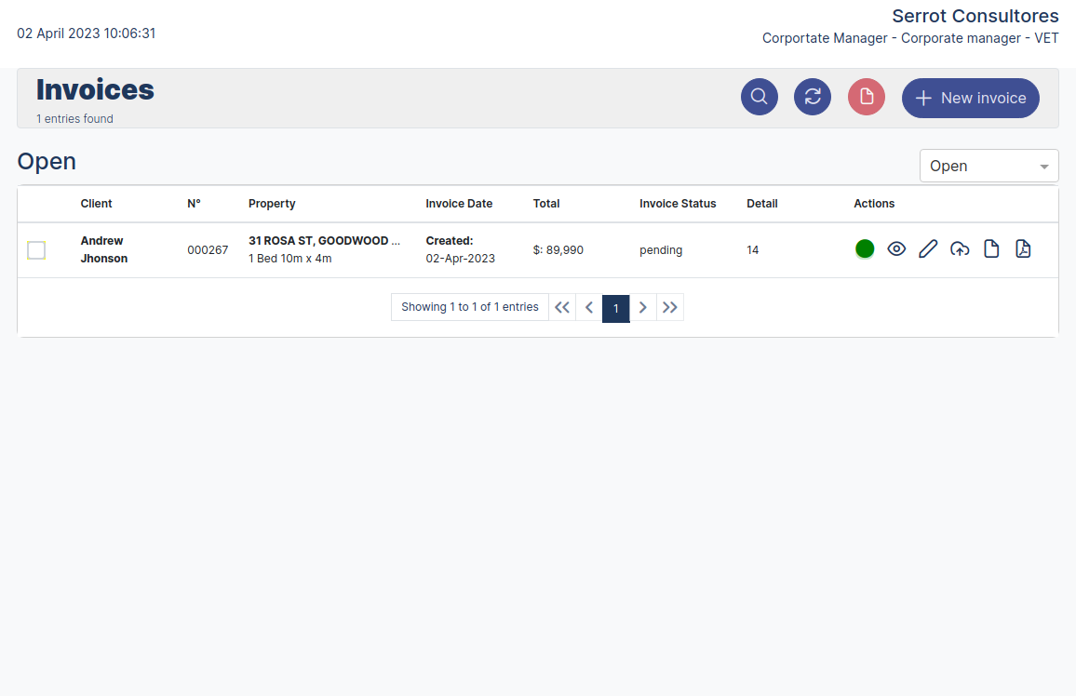Jump to first page with double-left arrows

561,307
